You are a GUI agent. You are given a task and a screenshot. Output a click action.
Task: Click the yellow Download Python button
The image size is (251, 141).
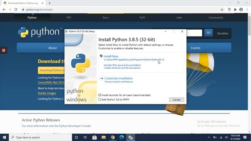pos(51,70)
